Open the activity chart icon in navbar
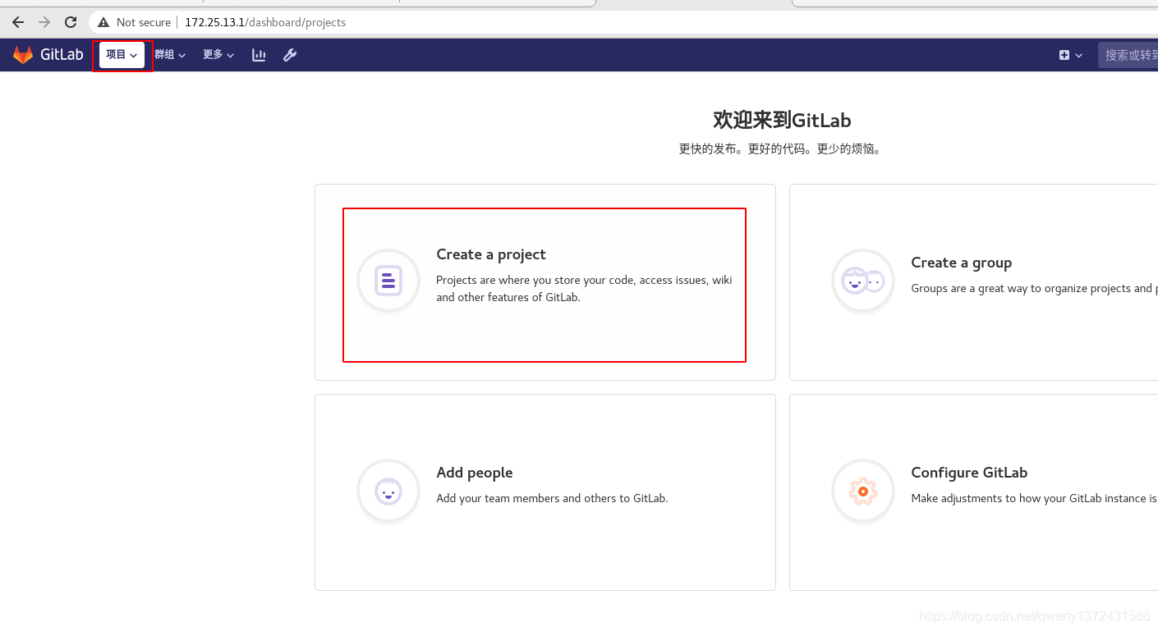The image size is (1158, 631). [x=259, y=55]
